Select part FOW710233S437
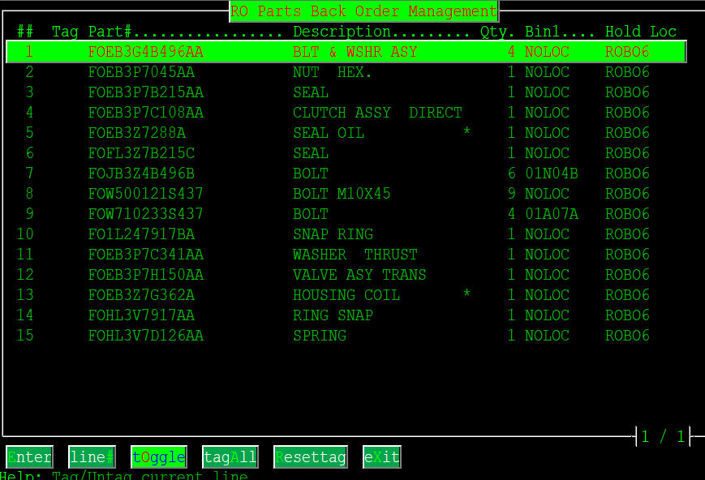This screenshot has width=705, height=480. [146, 213]
